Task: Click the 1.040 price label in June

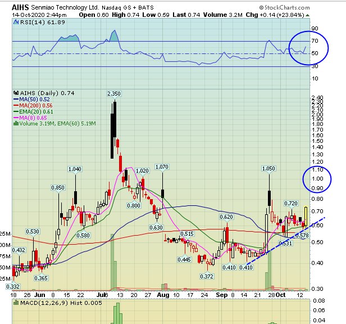Action: (x=75, y=169)
